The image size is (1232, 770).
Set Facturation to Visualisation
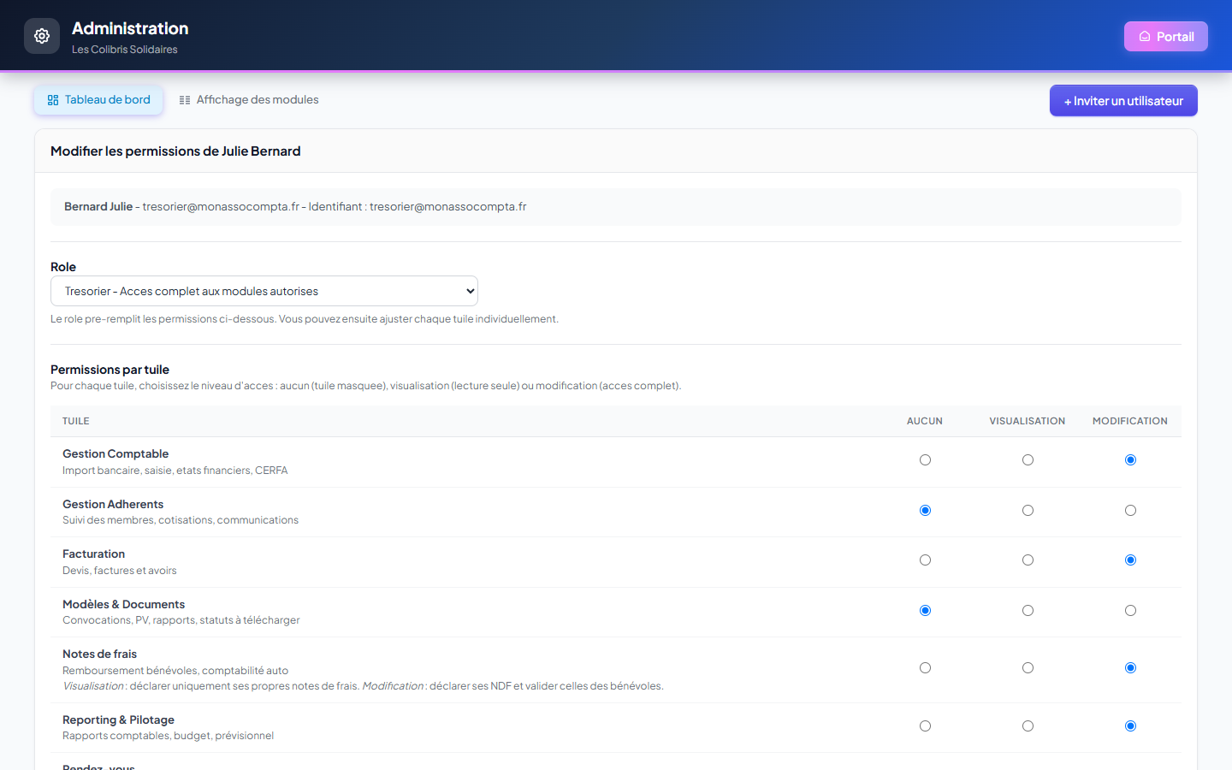[1028, 560]
